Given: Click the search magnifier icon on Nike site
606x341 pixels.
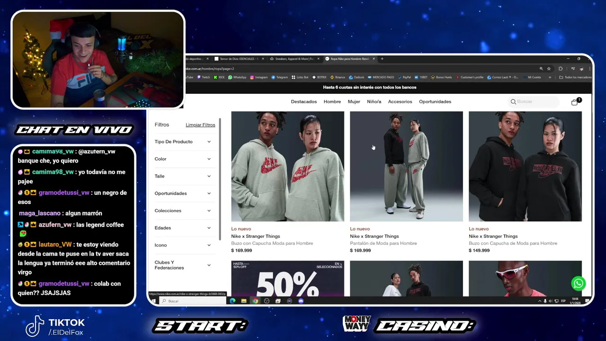Looking at the screenshot, I should [x=513, y=102].
